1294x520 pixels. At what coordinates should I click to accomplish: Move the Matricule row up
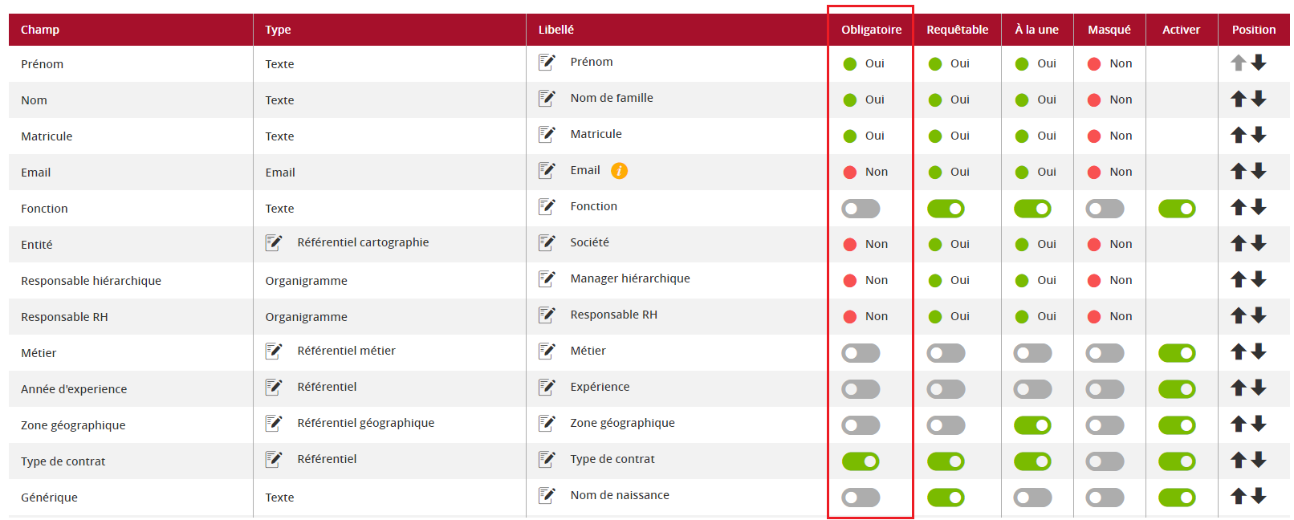click(1239, 136)
